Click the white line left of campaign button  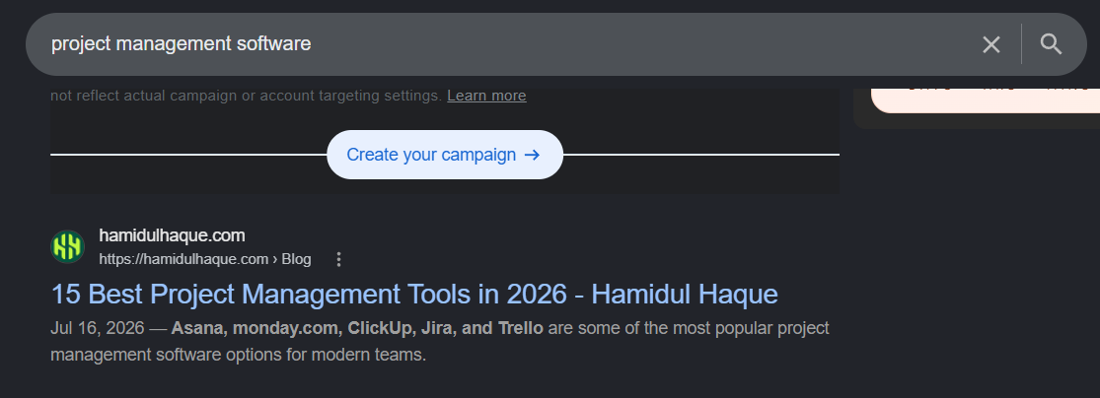tap(188, 154)
